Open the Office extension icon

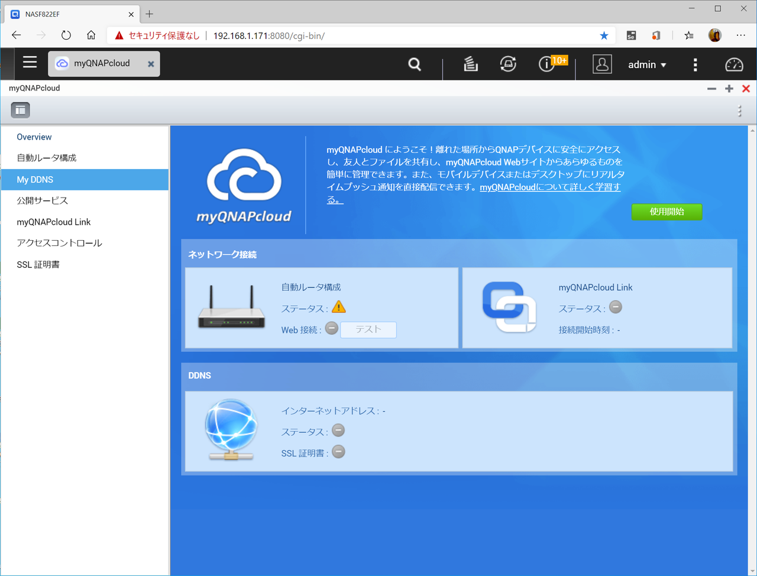[656, 35]
